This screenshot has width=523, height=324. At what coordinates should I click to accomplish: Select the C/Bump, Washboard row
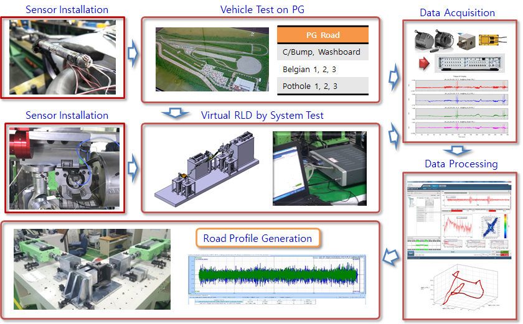tap(323, 52)
